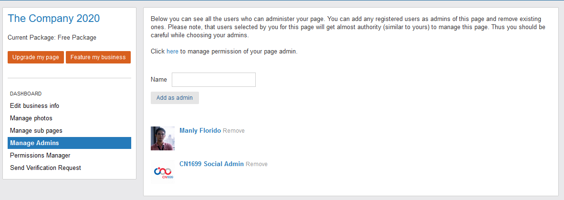Click Manly Florido's profile photo

162,138
